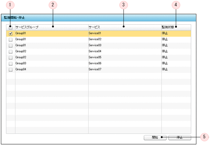Check the Service07 row checkbox
Viewport: 210px width, 145px height.
(x=10, y=70)
